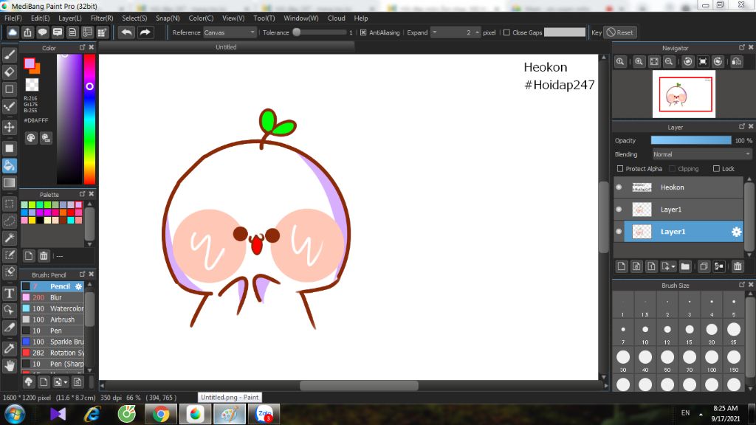Viewport: 756px width, 425px height.
Task: Select the Sparkle brush
Action: 52,342
